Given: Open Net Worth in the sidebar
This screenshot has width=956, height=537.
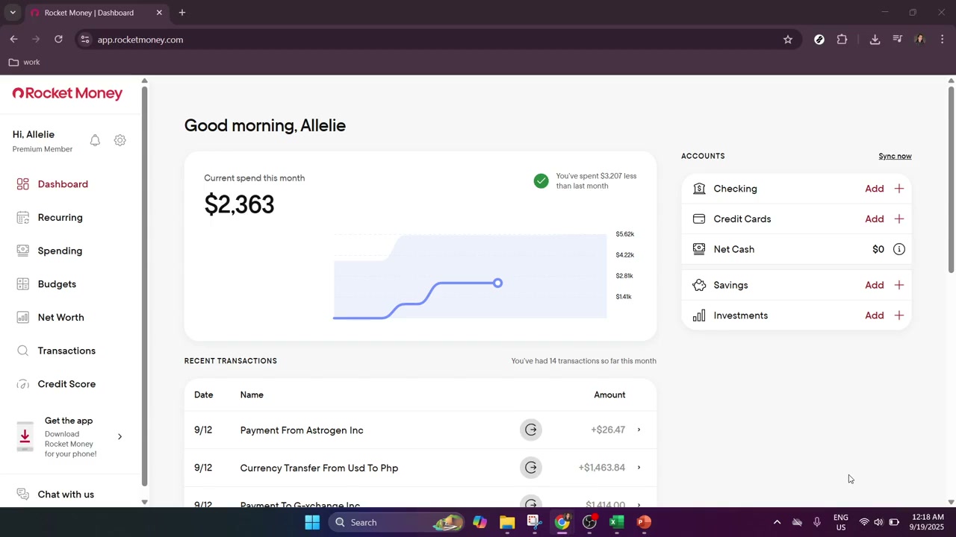Looking at the screenshot, I should coord(60,318).
